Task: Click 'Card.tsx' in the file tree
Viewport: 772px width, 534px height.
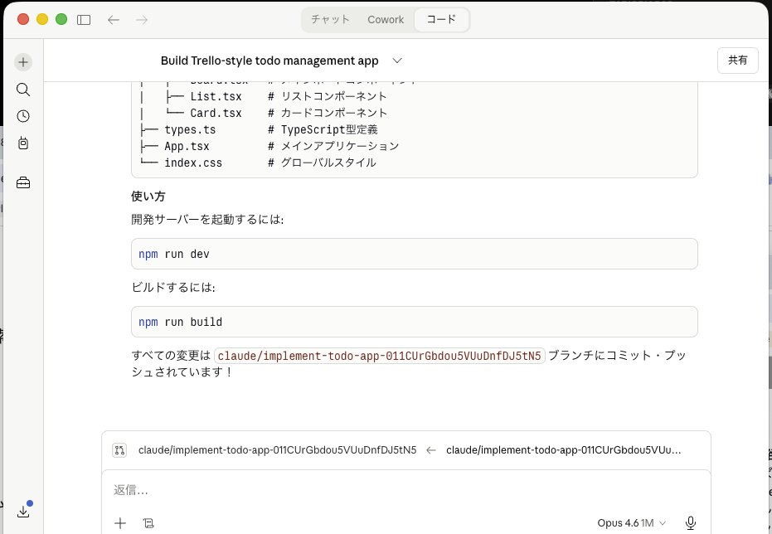Action: tap(216, 113)
